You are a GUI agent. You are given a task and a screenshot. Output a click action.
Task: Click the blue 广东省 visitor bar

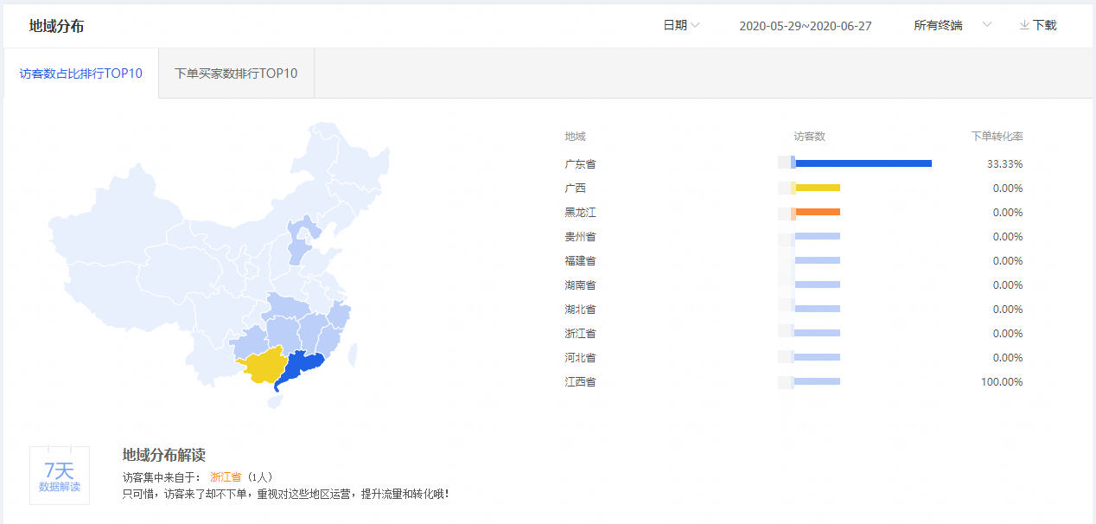(863, 163)
